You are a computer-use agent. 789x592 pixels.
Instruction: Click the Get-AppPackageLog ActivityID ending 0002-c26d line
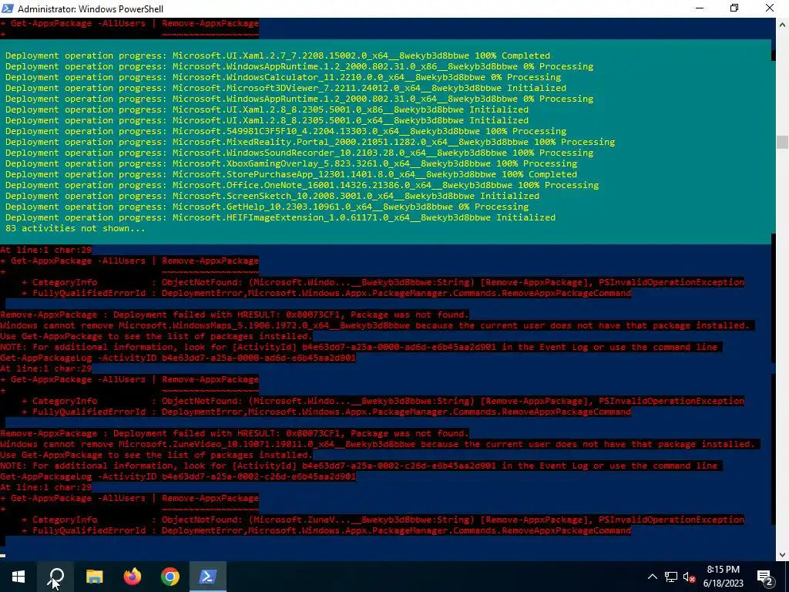pos(178,476)
